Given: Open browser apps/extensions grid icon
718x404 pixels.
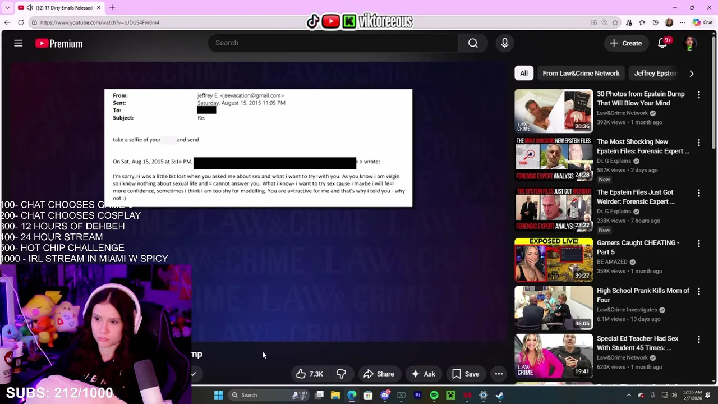Looking at the screenshot, I should (594, 22).
